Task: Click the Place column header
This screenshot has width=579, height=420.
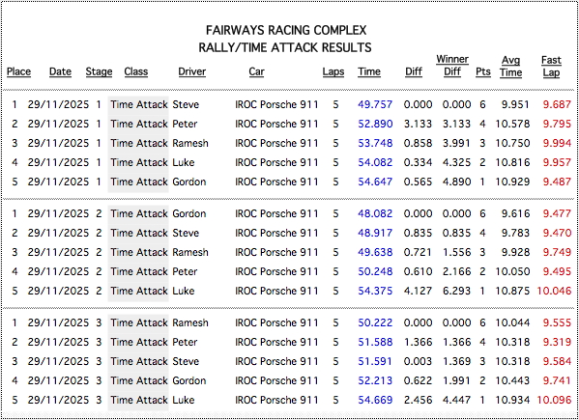Action: [x=18, y=71]
